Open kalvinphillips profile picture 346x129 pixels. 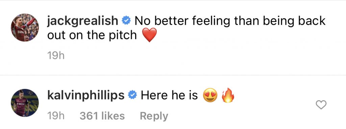25,103
